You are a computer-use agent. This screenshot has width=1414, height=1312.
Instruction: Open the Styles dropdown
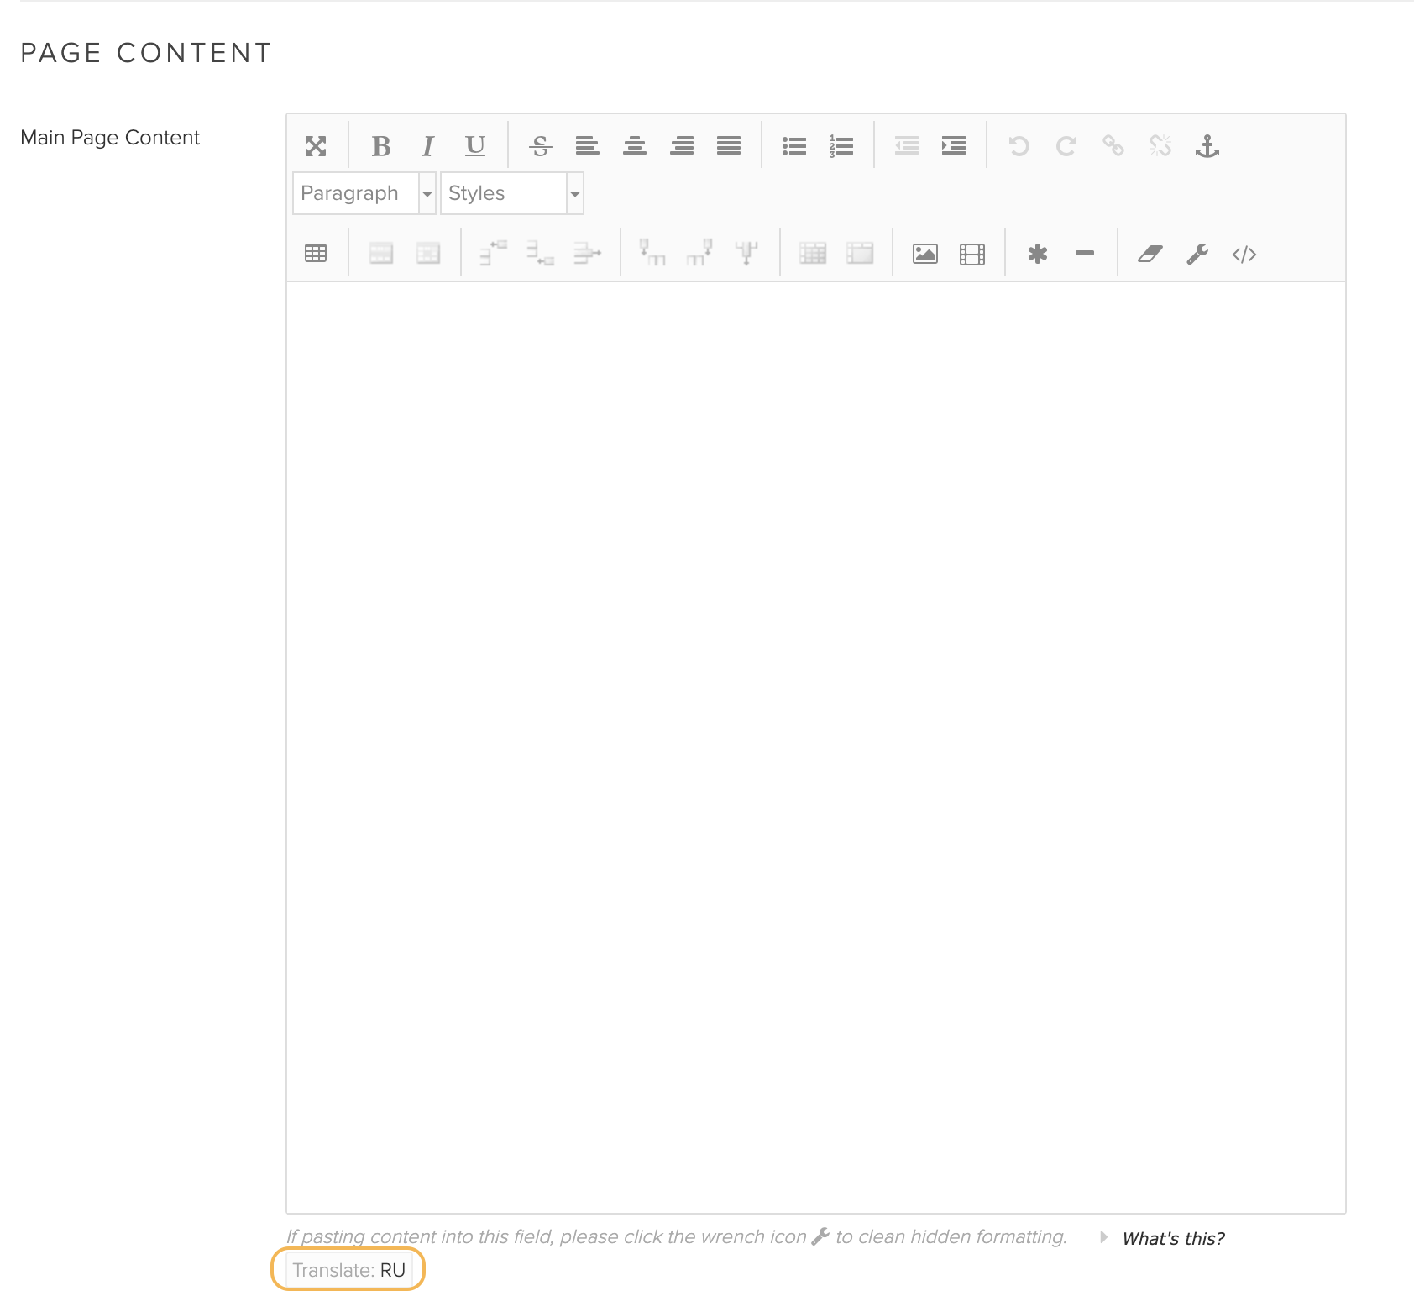point(512,193)
